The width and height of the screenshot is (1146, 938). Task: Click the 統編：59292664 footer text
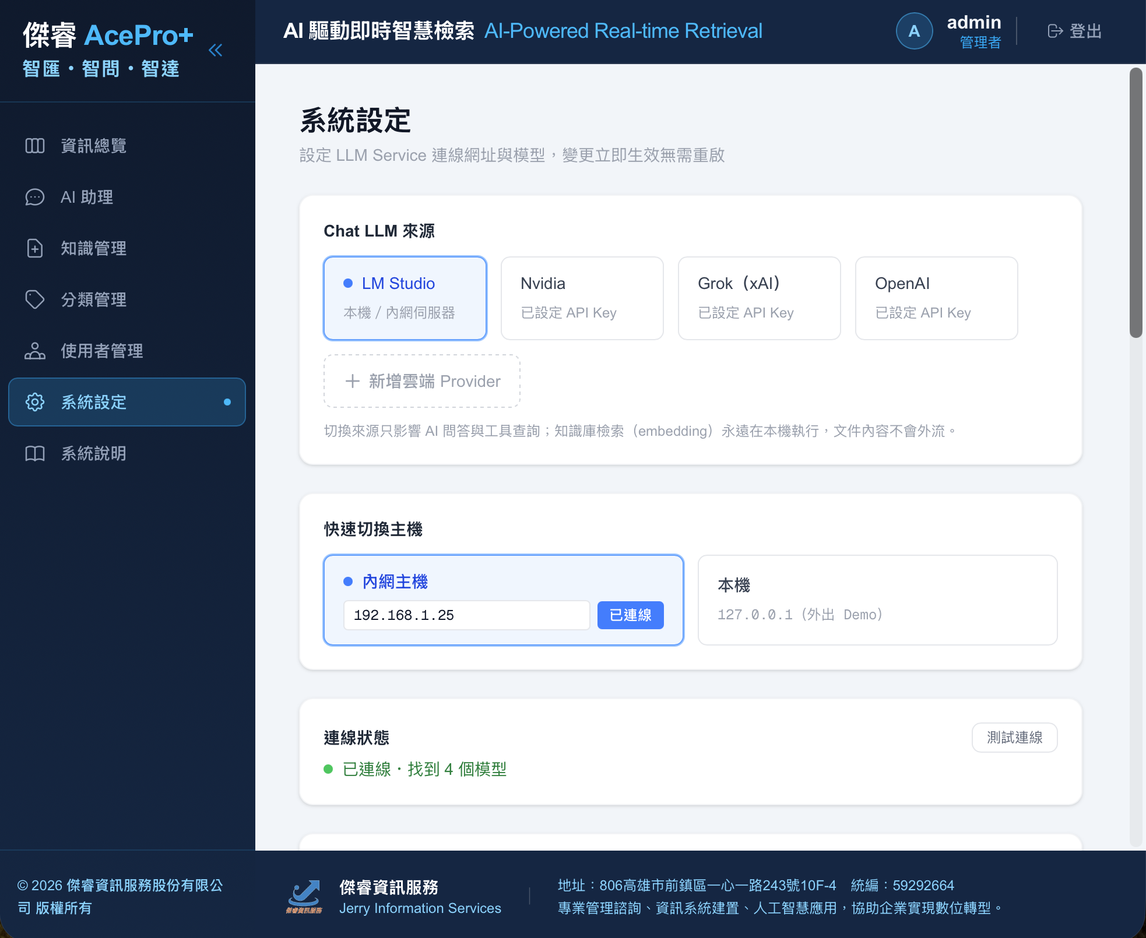click(x=902, y=886)
